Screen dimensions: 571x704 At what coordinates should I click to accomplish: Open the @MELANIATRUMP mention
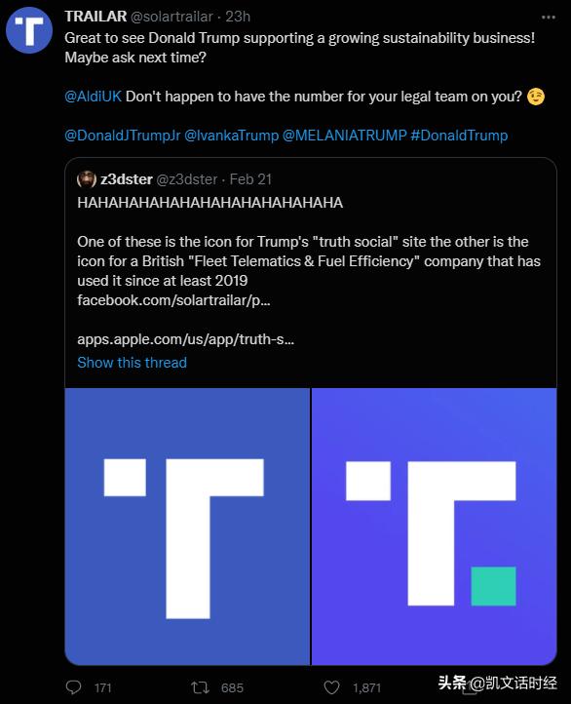(x=345, y=136)
